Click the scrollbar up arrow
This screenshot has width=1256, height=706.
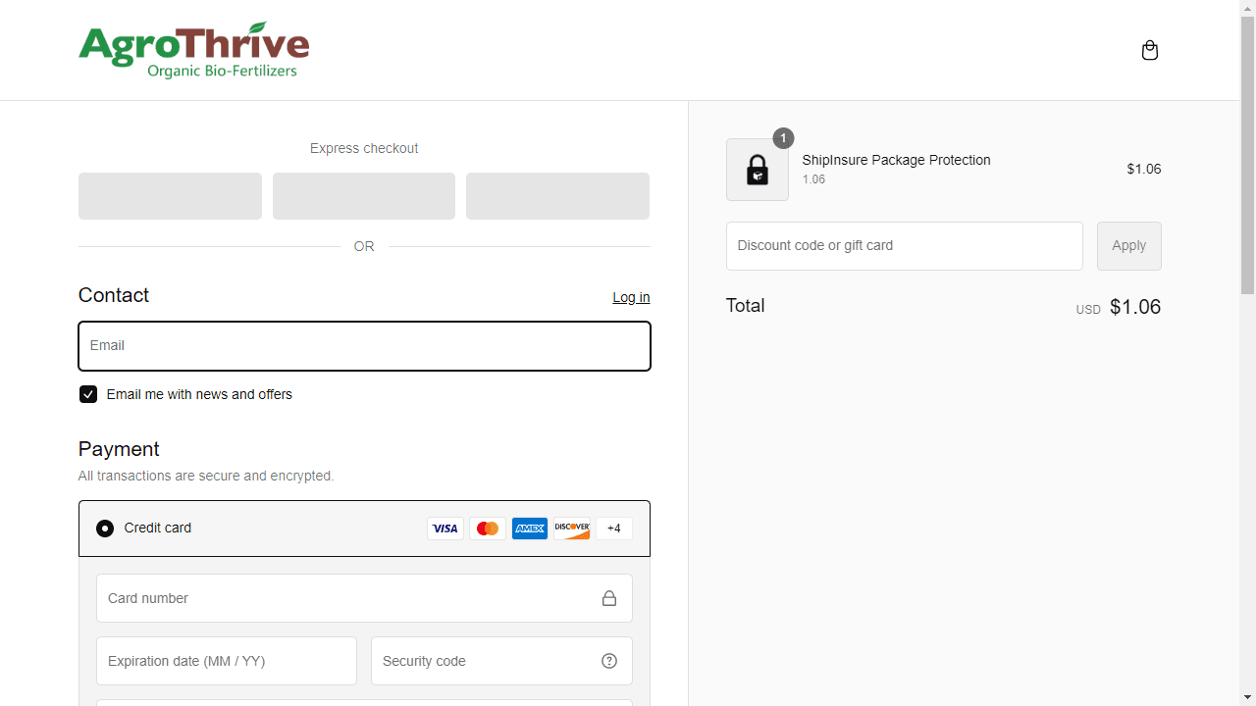tap(1248, 8)
